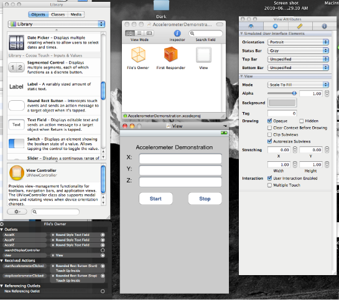Image resolution: width=339 pixels, height=300 pixels.
Task: Select the View object icon
Action: (203, 55)
